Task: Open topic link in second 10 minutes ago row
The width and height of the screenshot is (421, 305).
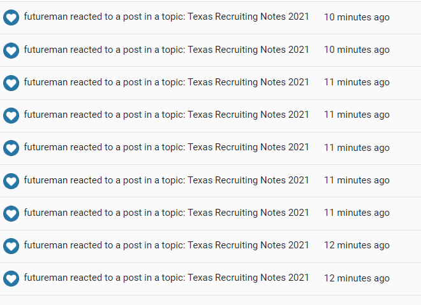Action: [248, 50]
